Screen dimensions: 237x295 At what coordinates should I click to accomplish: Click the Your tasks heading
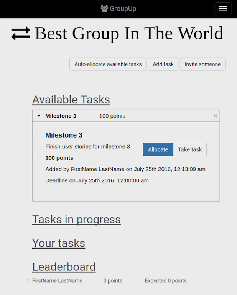59,243
